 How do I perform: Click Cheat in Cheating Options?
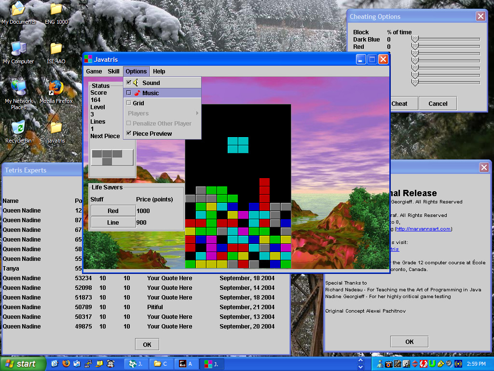pos(404,103)
